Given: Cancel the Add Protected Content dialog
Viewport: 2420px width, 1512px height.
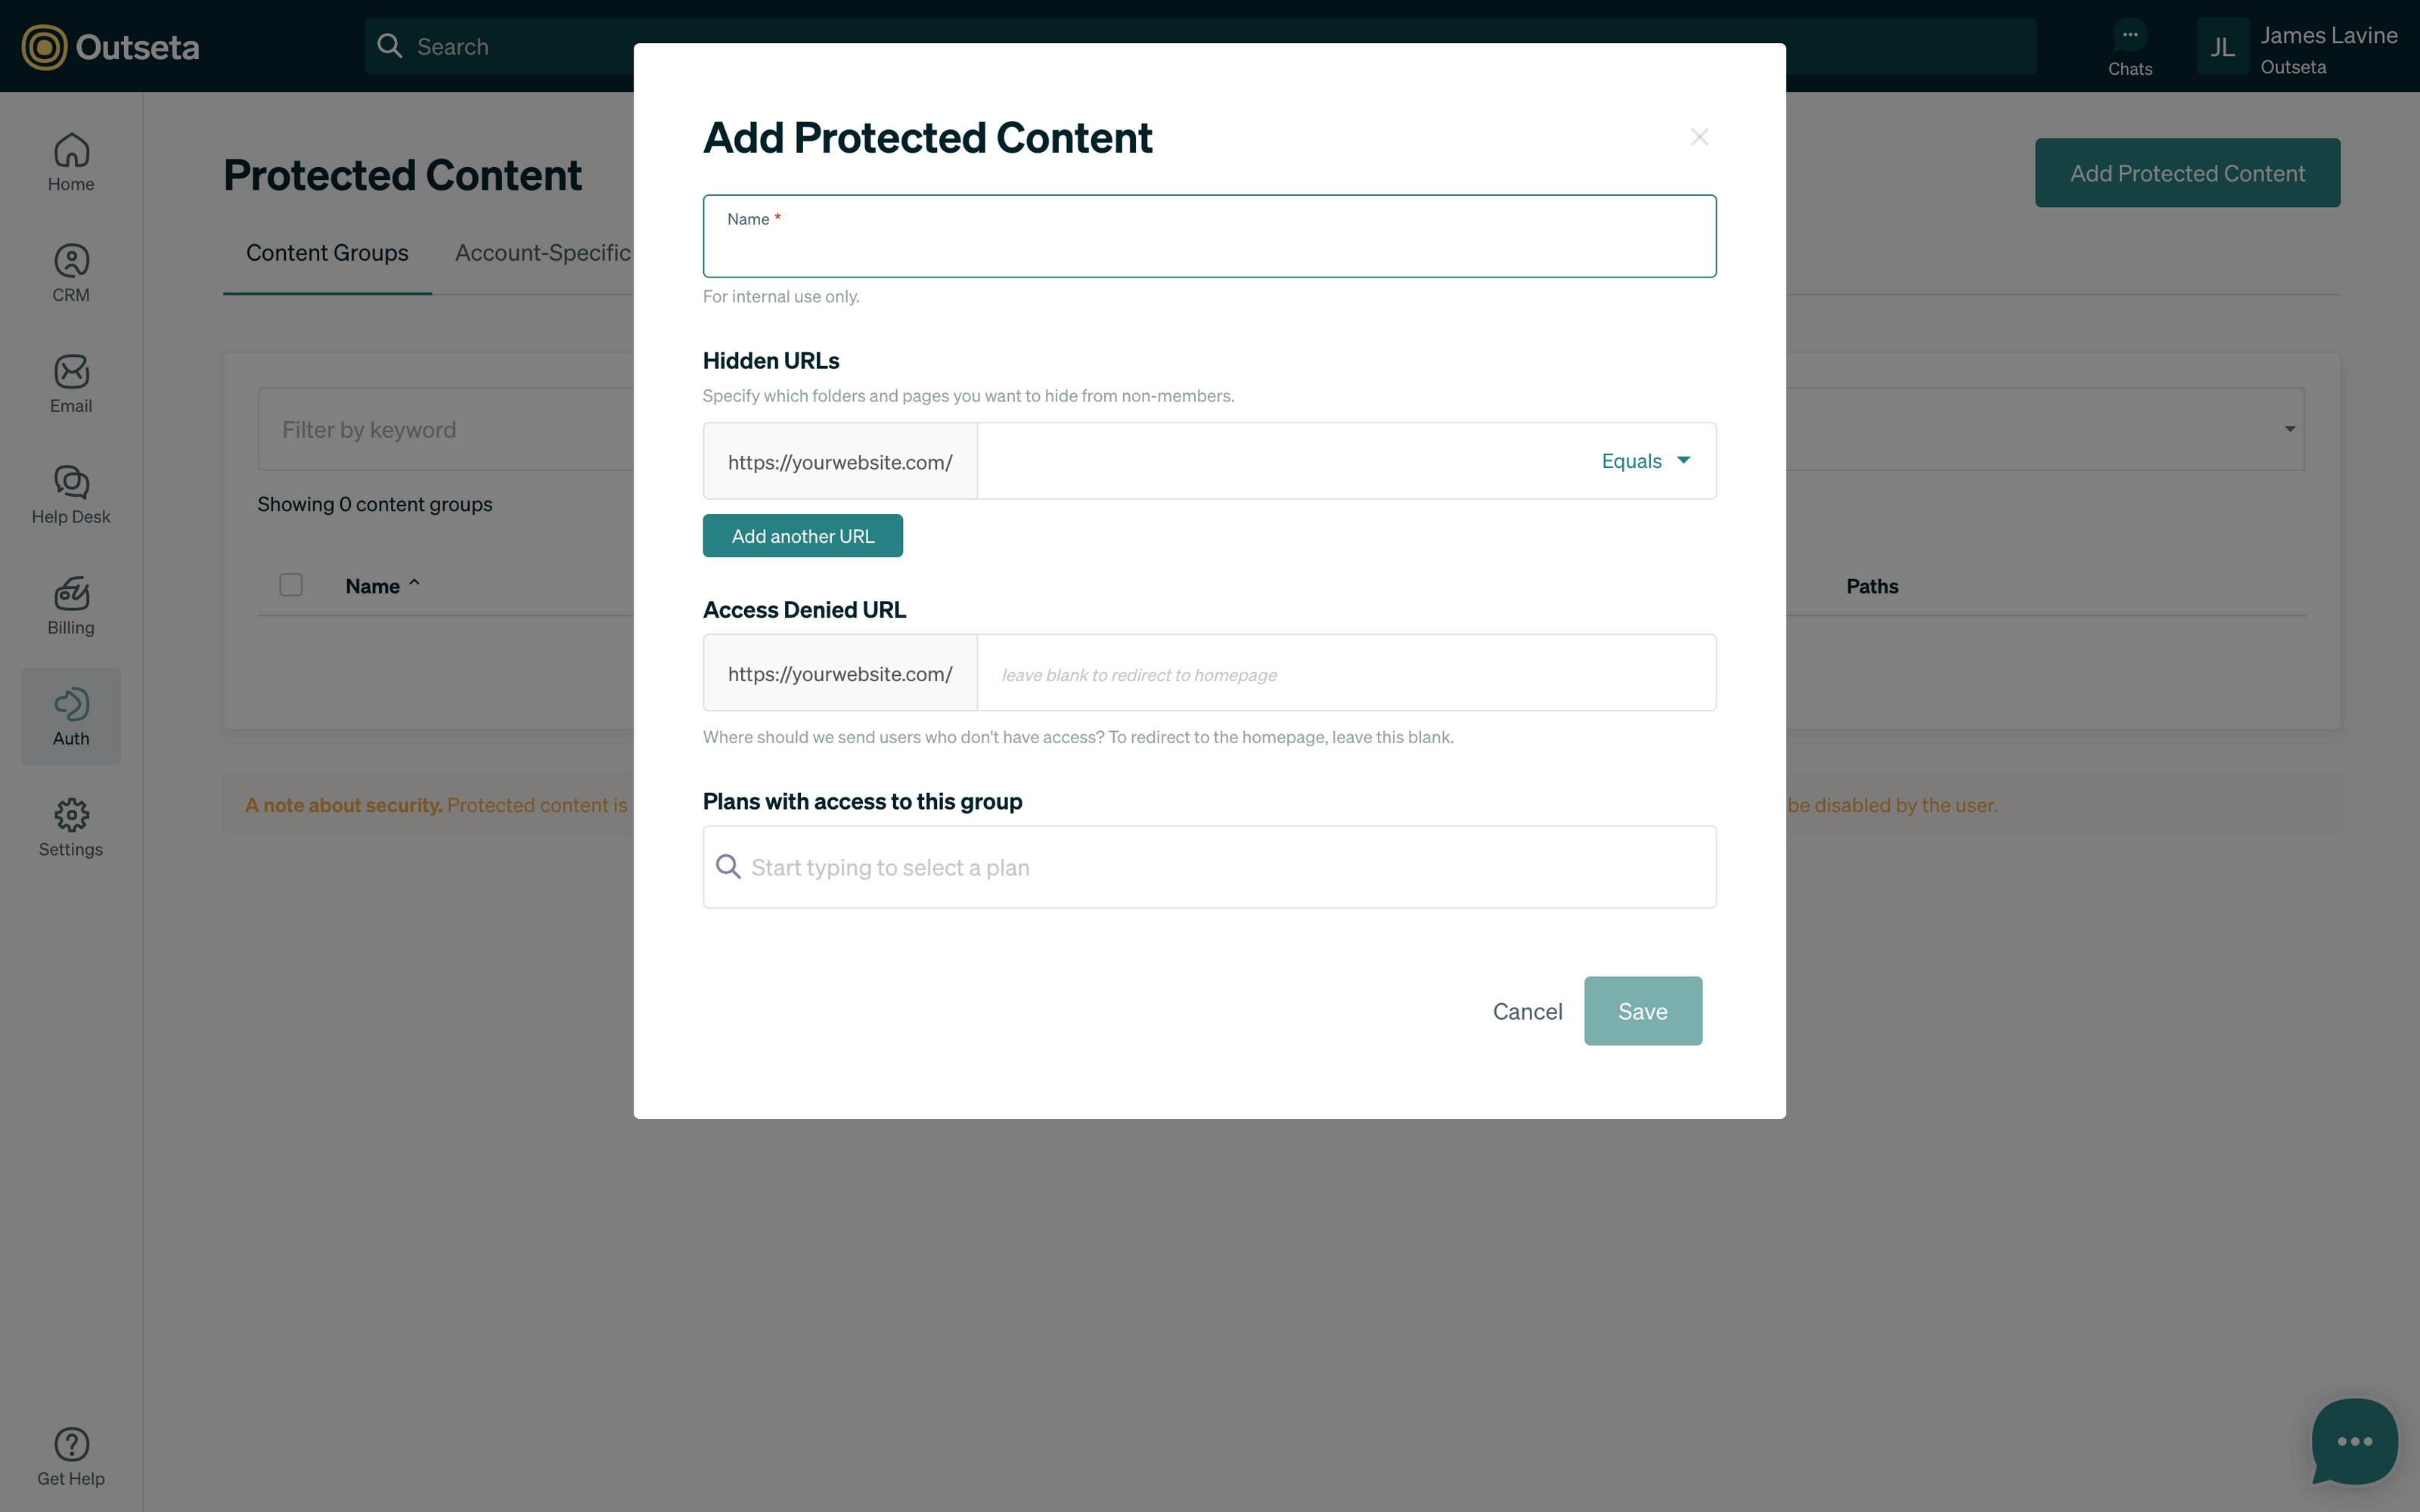Looking at the screenshot, I should point(1527,1010).
